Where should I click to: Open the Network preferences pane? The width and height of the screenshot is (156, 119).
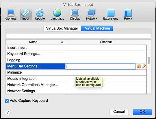[92, 14]
